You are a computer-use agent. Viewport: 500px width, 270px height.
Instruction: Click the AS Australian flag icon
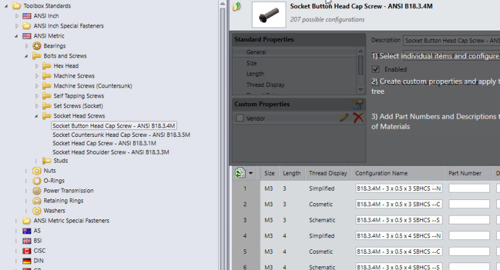click(27, 231)
